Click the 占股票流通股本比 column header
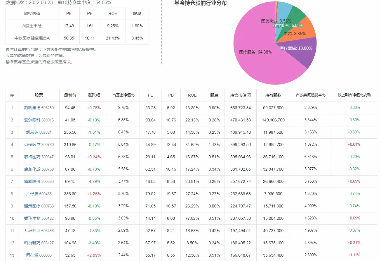Screen dimensions: 381x261 (x=311, y=95)
